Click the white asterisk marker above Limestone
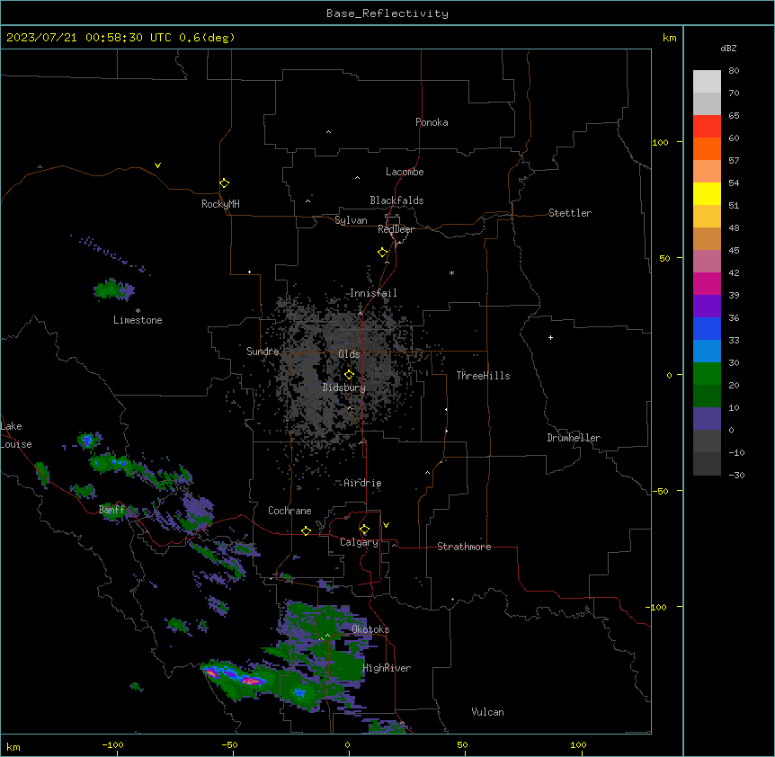This screenshot has height=757, width=775. tap(138, 310)
